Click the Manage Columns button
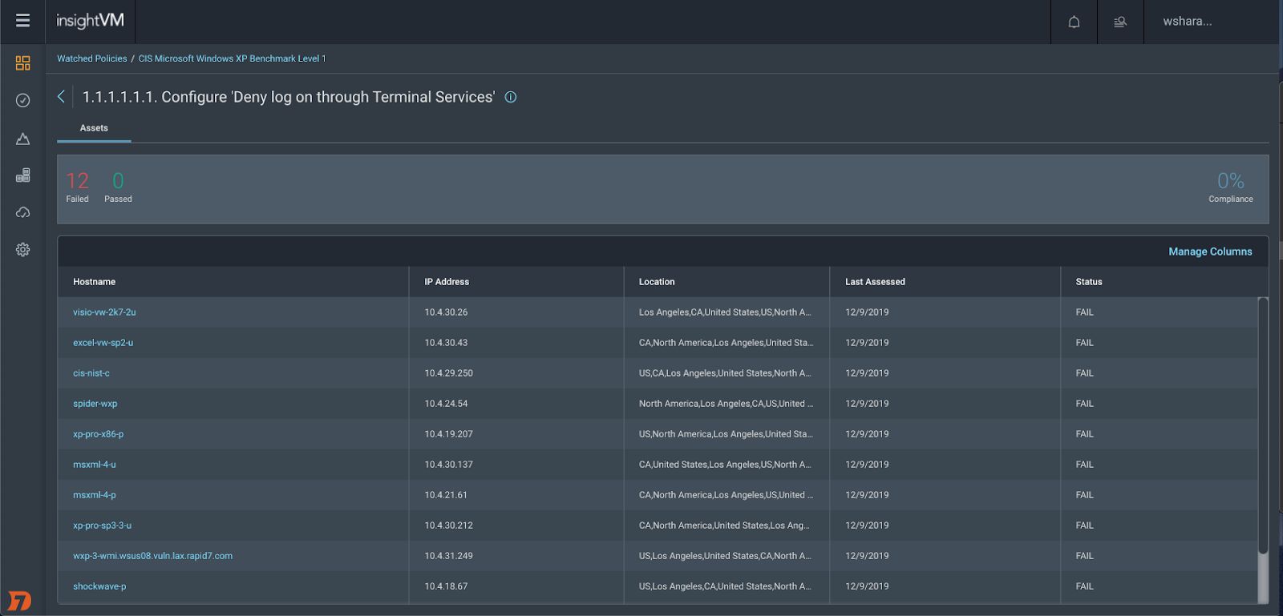 [1209, 252]
